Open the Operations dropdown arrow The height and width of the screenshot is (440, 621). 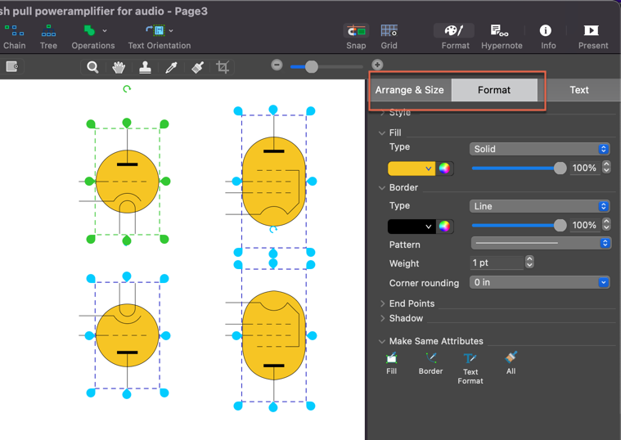tap(105, 30)
